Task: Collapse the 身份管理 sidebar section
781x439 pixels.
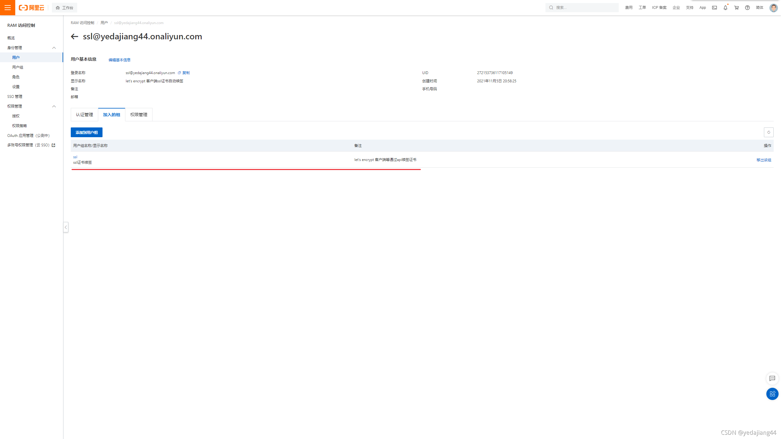Action: click(x=54, y=48)
